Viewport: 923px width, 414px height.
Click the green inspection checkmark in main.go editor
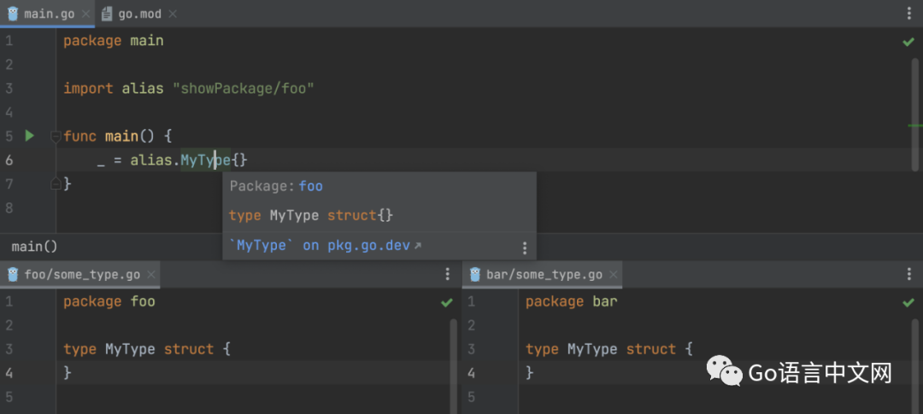908,41
